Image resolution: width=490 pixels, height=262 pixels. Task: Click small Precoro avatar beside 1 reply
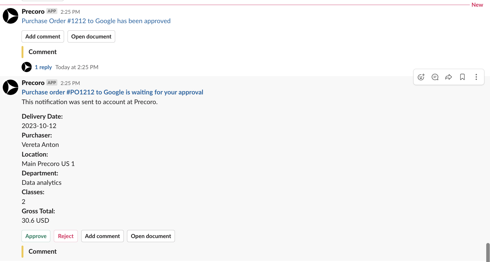[x=27, y=67]
